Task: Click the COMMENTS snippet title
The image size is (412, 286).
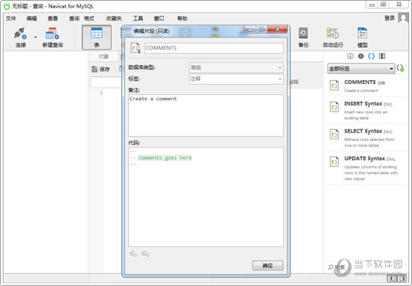Action: 360,82
